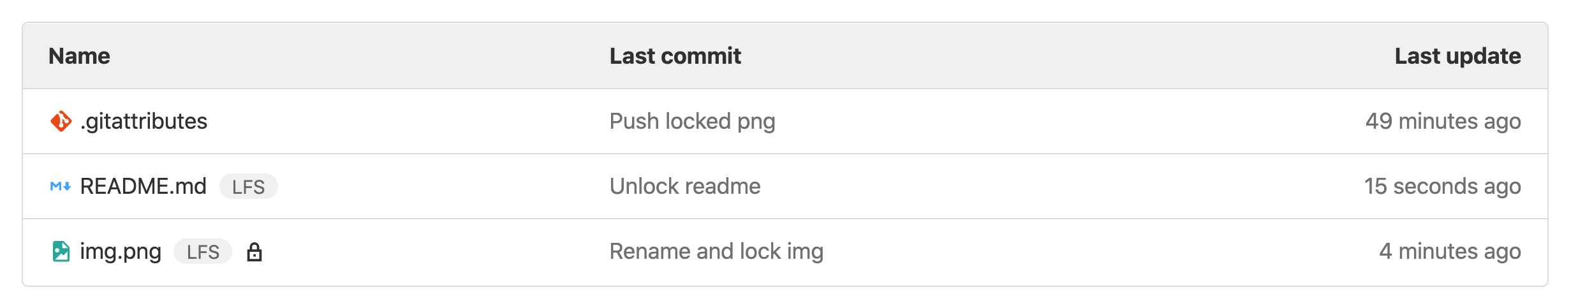Open the "Push locked png" commit
Viewport: 1578px width, 306px height.
[692, 121]
